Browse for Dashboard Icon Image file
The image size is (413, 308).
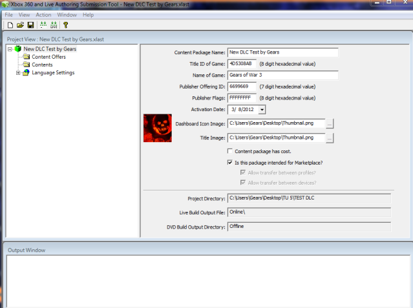pyautogui.click(x=330, y=123)
